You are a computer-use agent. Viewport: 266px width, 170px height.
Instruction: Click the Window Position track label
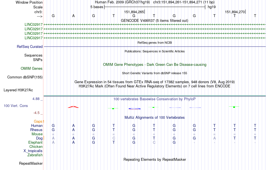tap(29, 2)
